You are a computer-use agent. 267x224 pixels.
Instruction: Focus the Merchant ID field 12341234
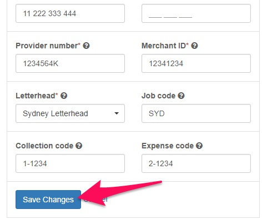(196, 63)
